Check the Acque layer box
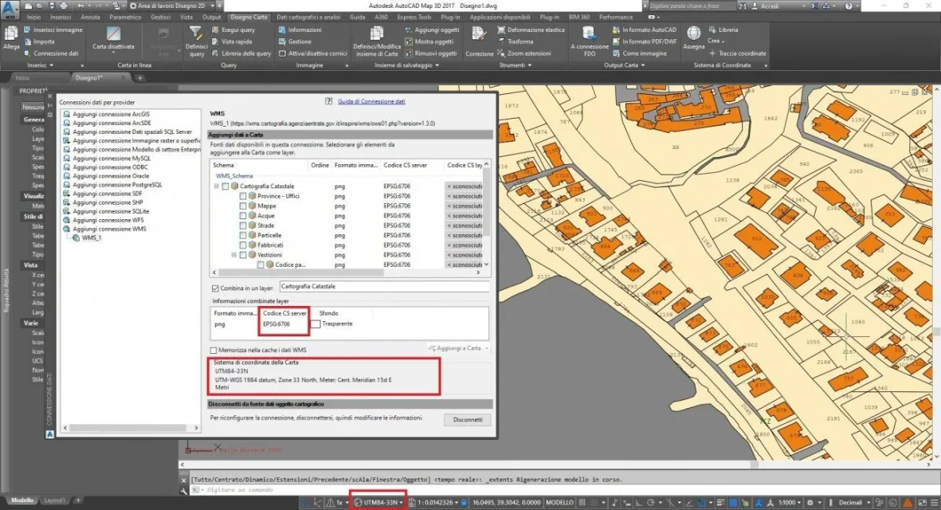The image size is (941, 510). coord(243,215)
